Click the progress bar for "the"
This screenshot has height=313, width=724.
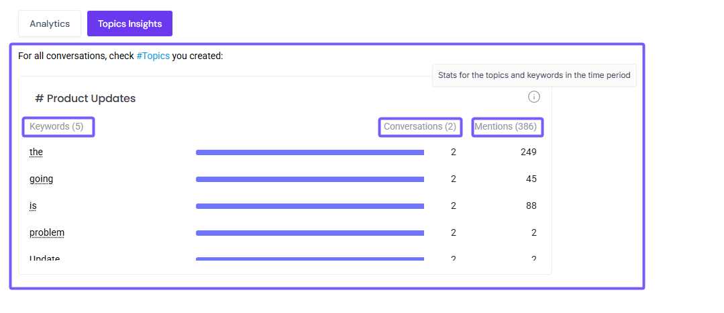[309, 152]
